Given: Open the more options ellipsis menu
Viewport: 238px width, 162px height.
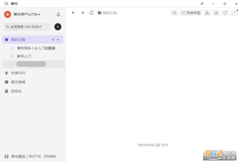Looking at the screenshot, I should (x=234, y=13).
